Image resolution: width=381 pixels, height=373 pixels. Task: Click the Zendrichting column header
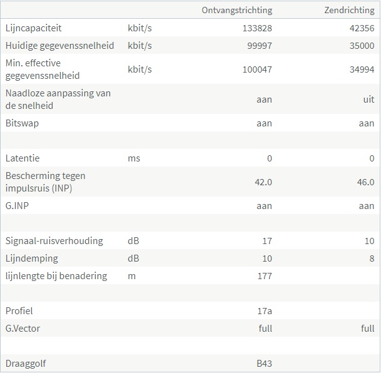click(x=349, y=11)
